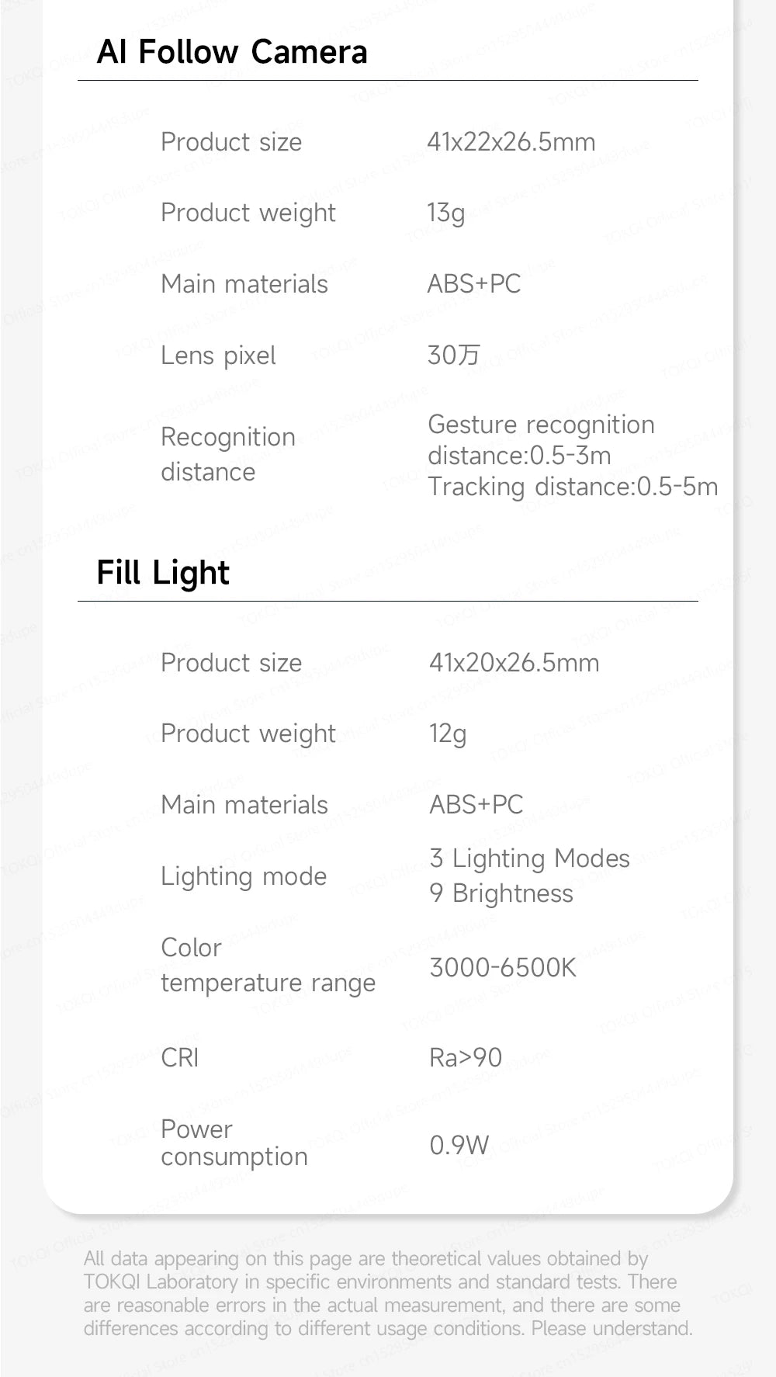Click the Recognition distance label

point(227,454)
